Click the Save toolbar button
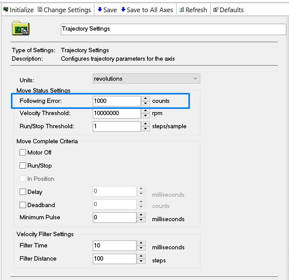The height and width of the screenshot is (280, 289). click(107, 10)
